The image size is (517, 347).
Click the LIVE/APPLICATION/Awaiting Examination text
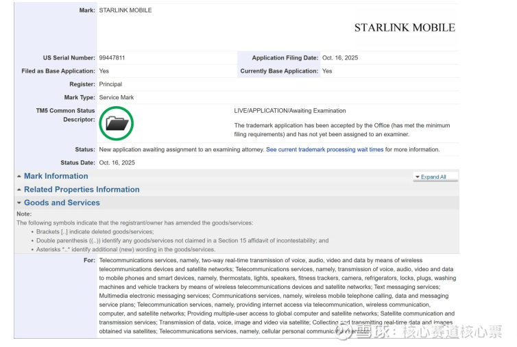click(x=290, y=111)
